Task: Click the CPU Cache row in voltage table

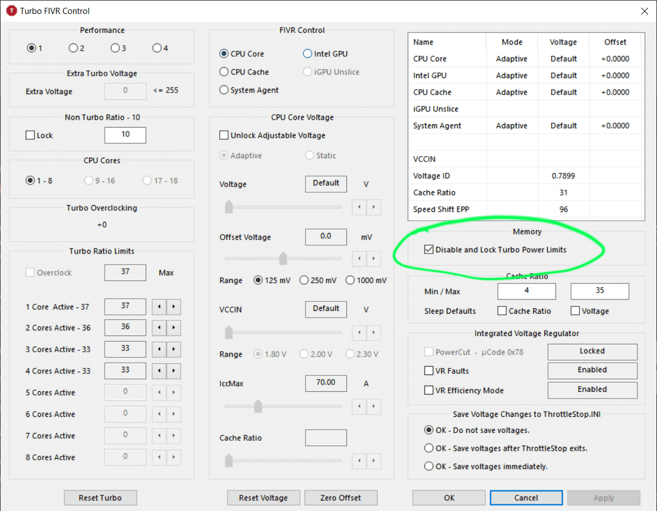Action: (526, 92)
